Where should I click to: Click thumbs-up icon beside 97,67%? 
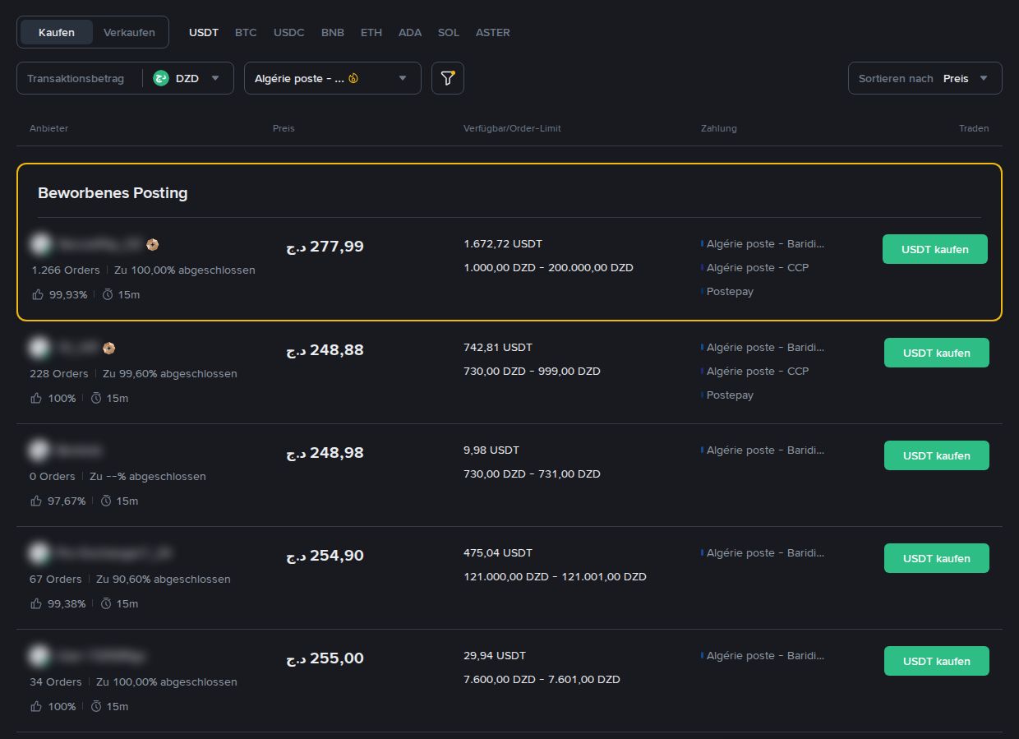[x=36, y=501]
